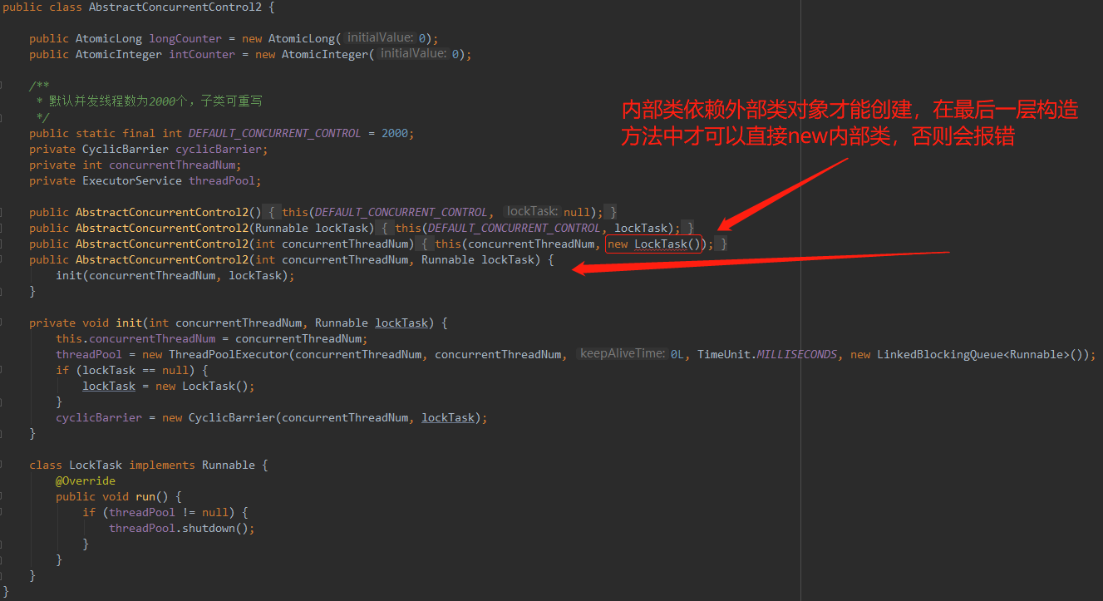Click the cyclicBarrier private field name

[219, 149]
